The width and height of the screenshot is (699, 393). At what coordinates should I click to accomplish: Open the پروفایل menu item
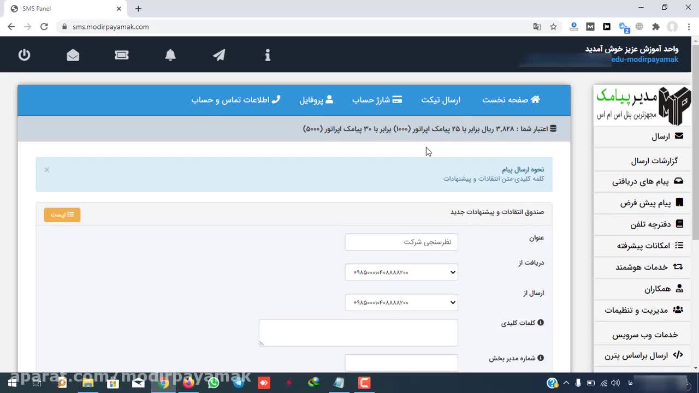coord(316,100)
